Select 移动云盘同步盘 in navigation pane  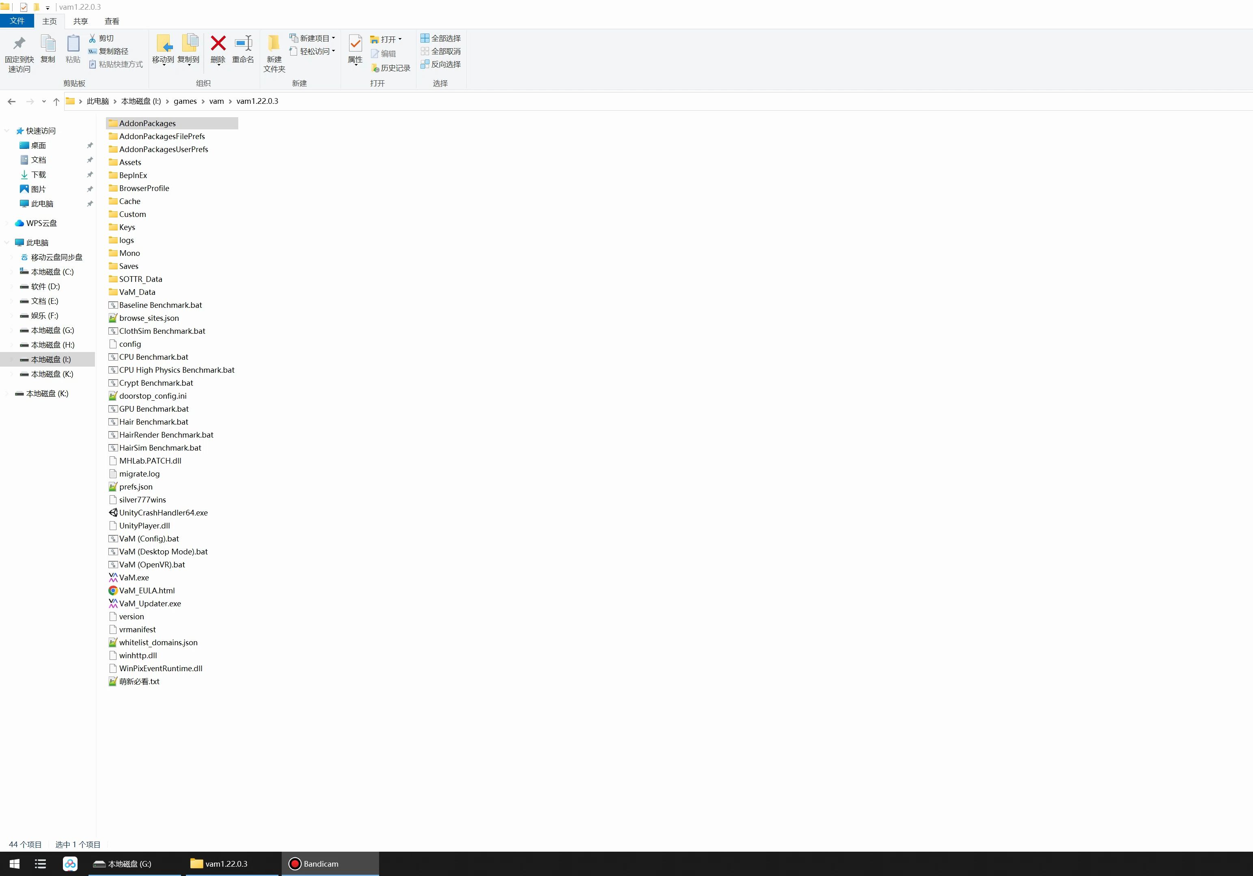[x=56, y=257]
